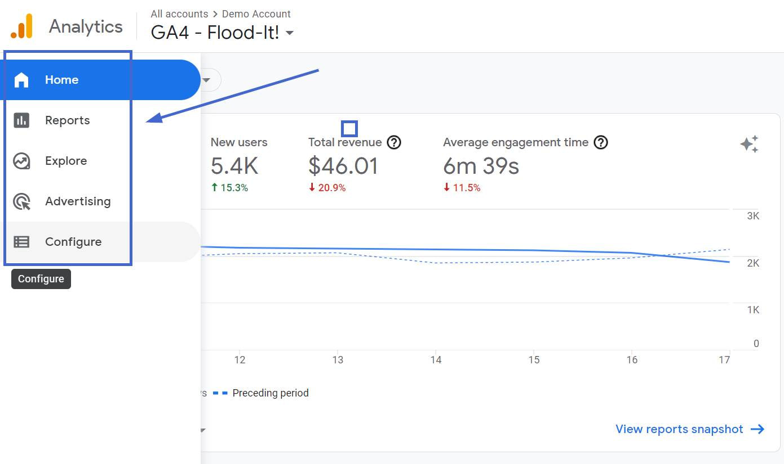Click the Configure icon in the sidebar

(21, 241)
